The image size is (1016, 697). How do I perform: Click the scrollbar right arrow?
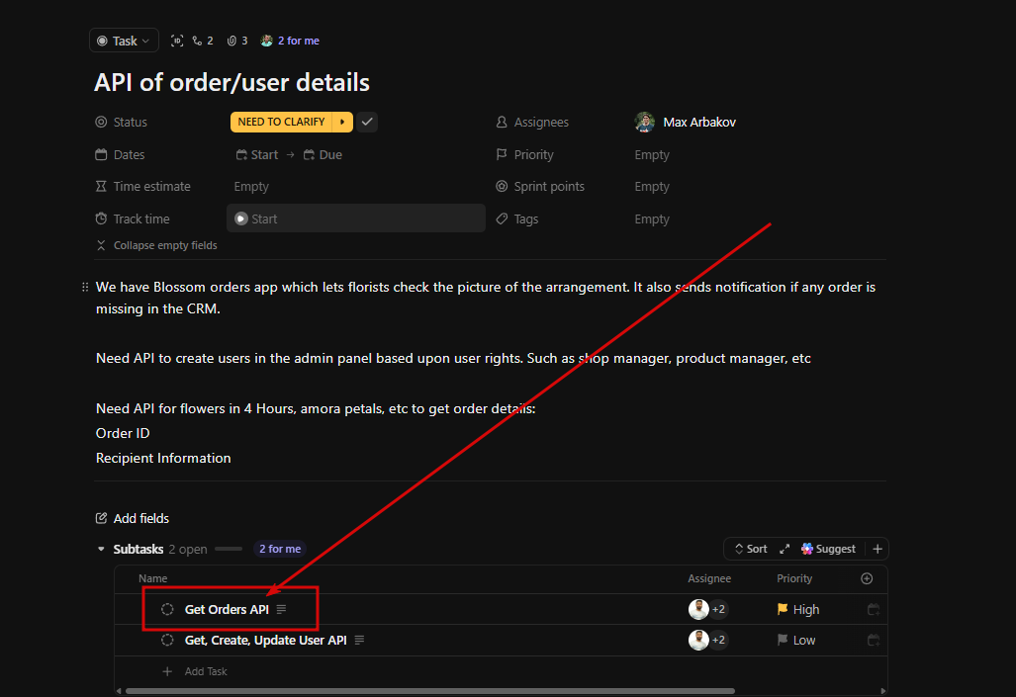click(882, 691)
